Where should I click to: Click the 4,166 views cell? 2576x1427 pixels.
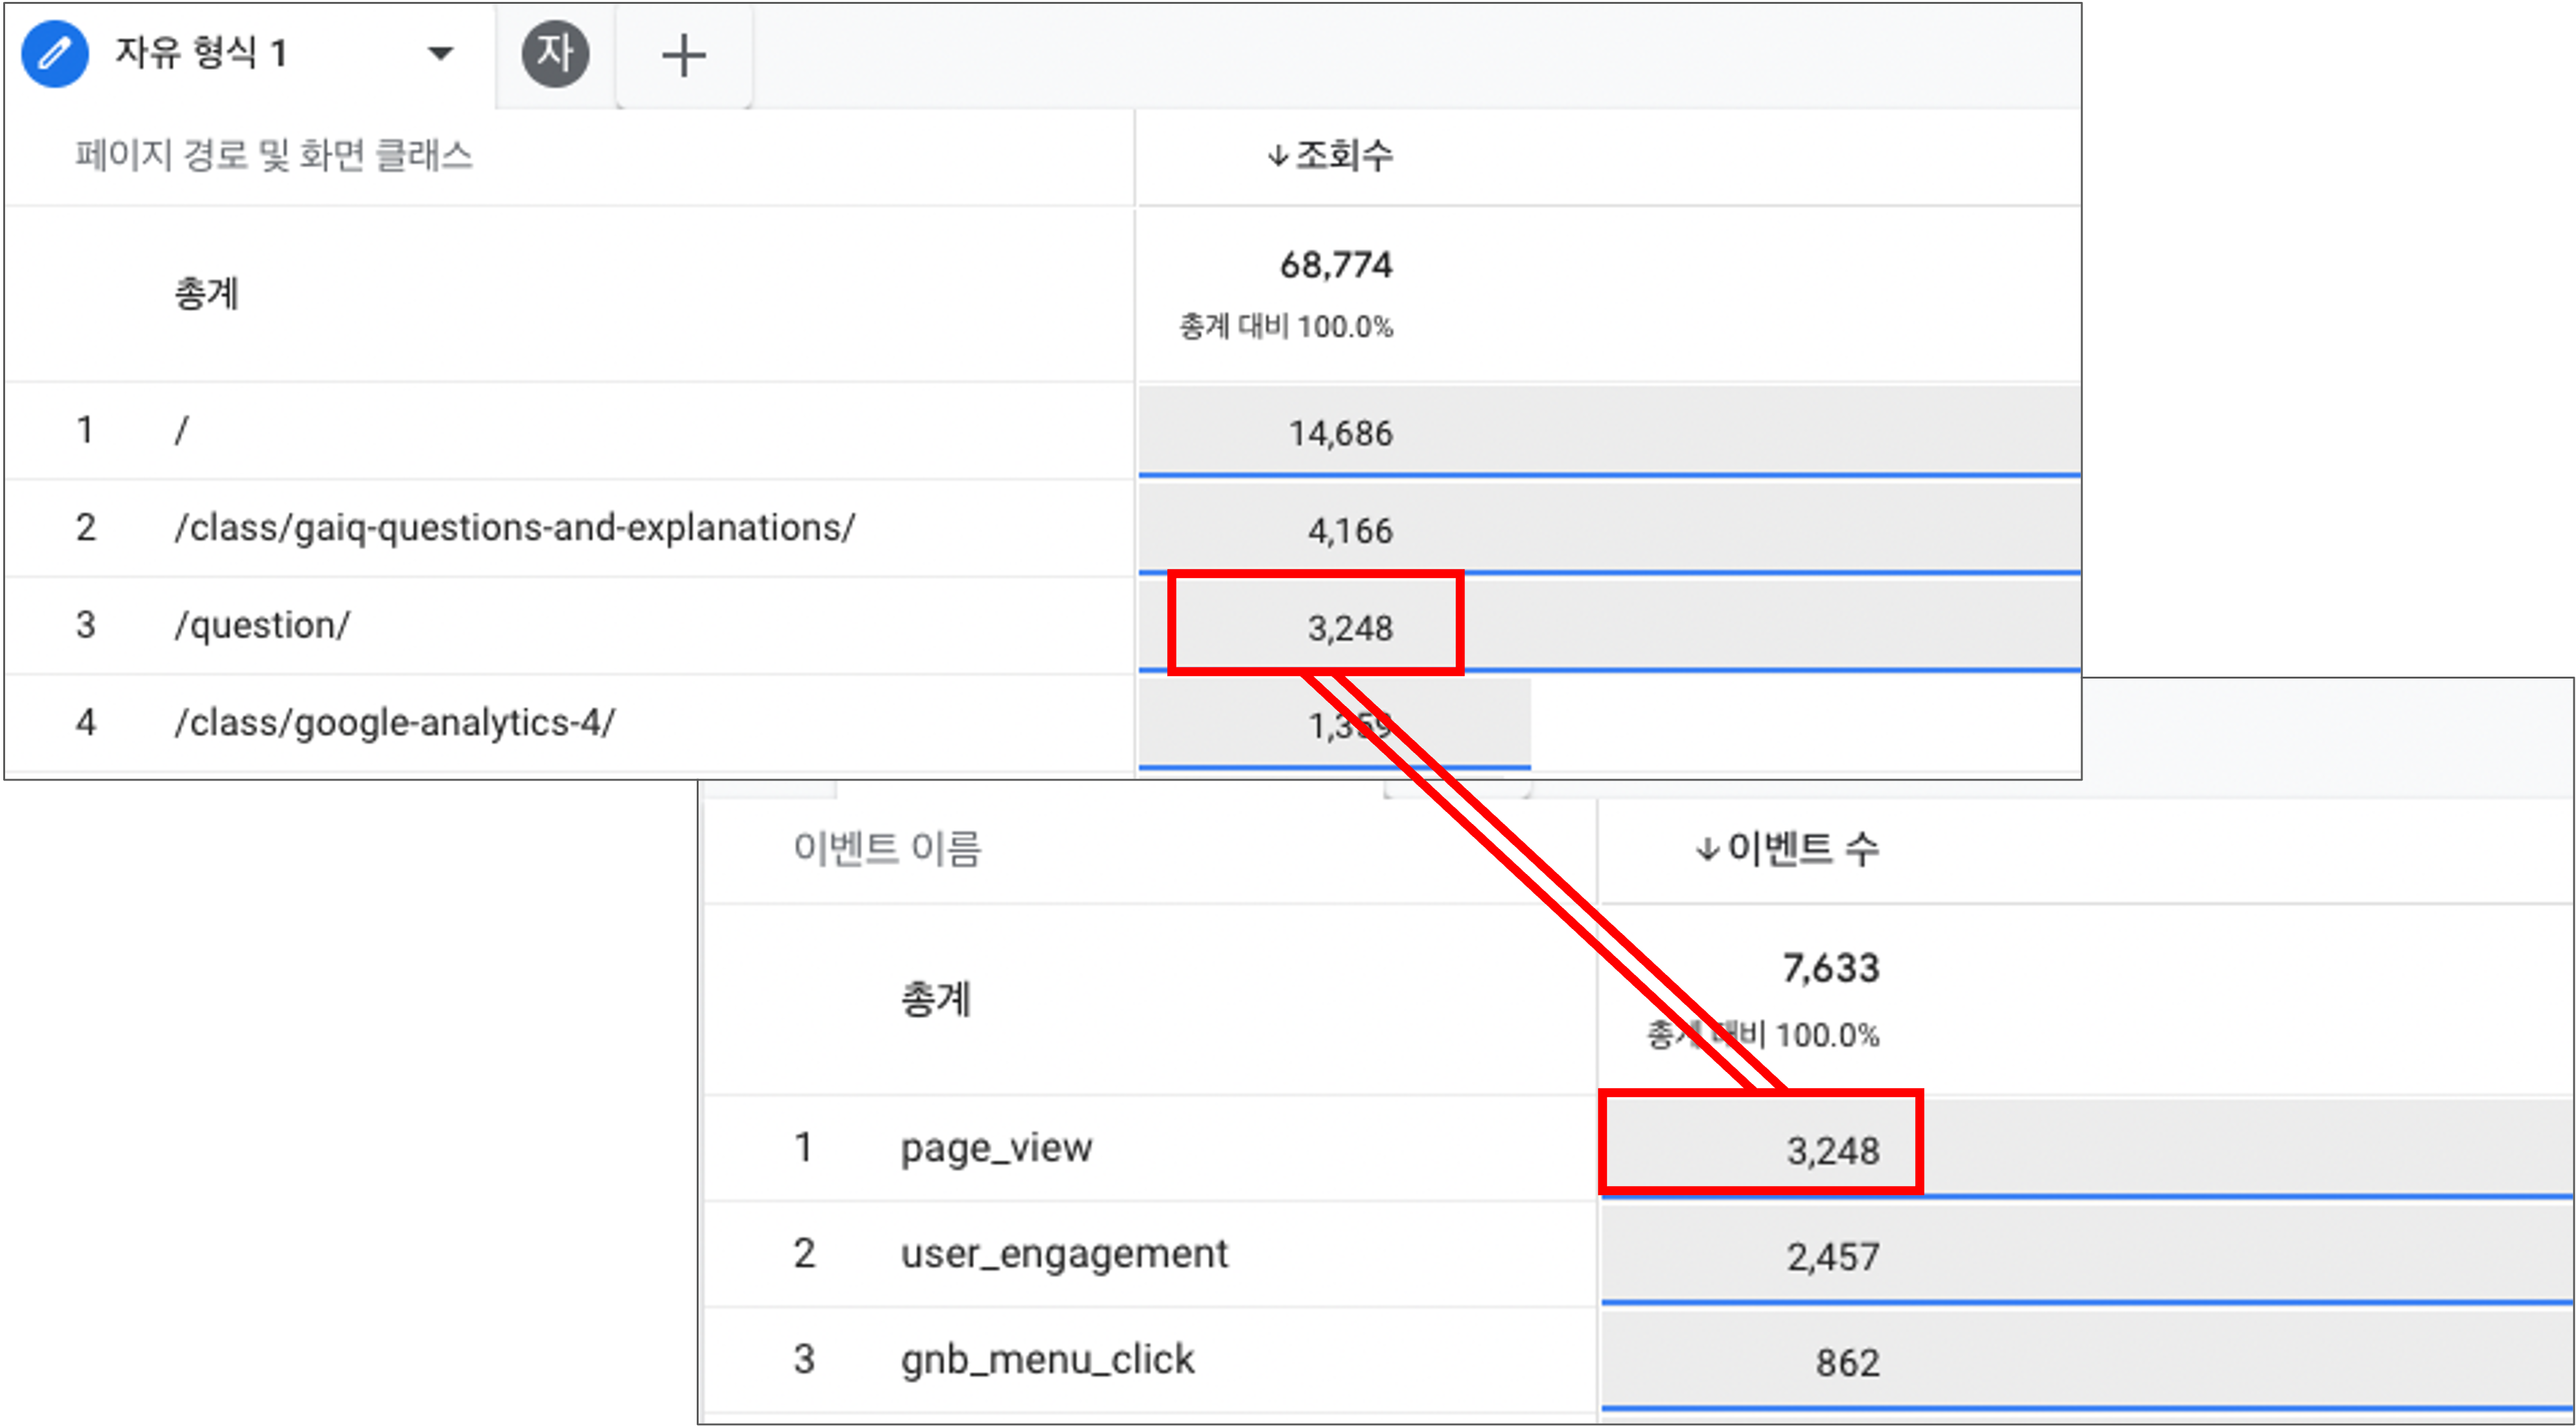[x=1350, y=530]
